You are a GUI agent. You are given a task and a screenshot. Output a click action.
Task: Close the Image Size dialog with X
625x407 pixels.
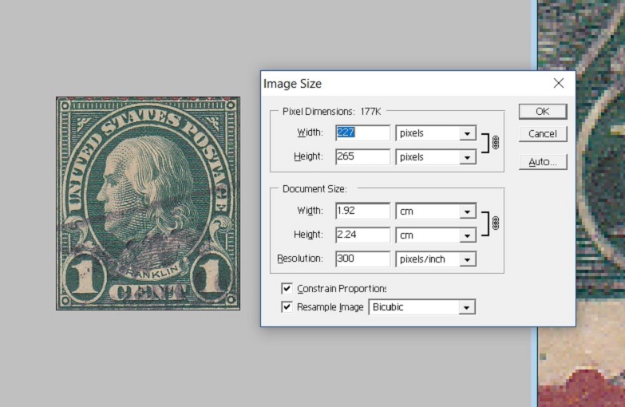coord(559,83)
